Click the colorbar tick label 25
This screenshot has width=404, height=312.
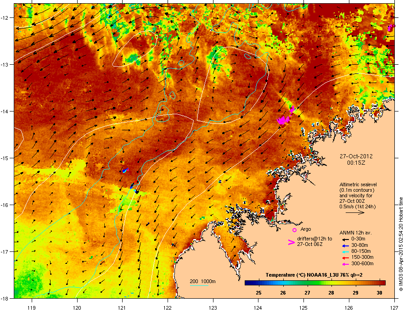coord(258,293)
